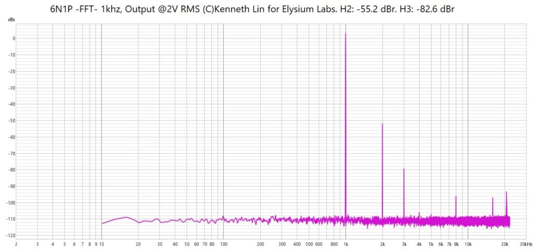This screenshot has height=249, width=534.
Task: Select the -70 label on the vertical axis
Action: tap(13, 153)
